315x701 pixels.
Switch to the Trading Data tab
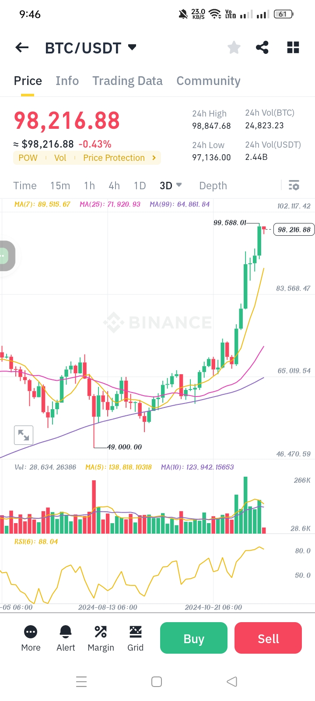point(127,81)
